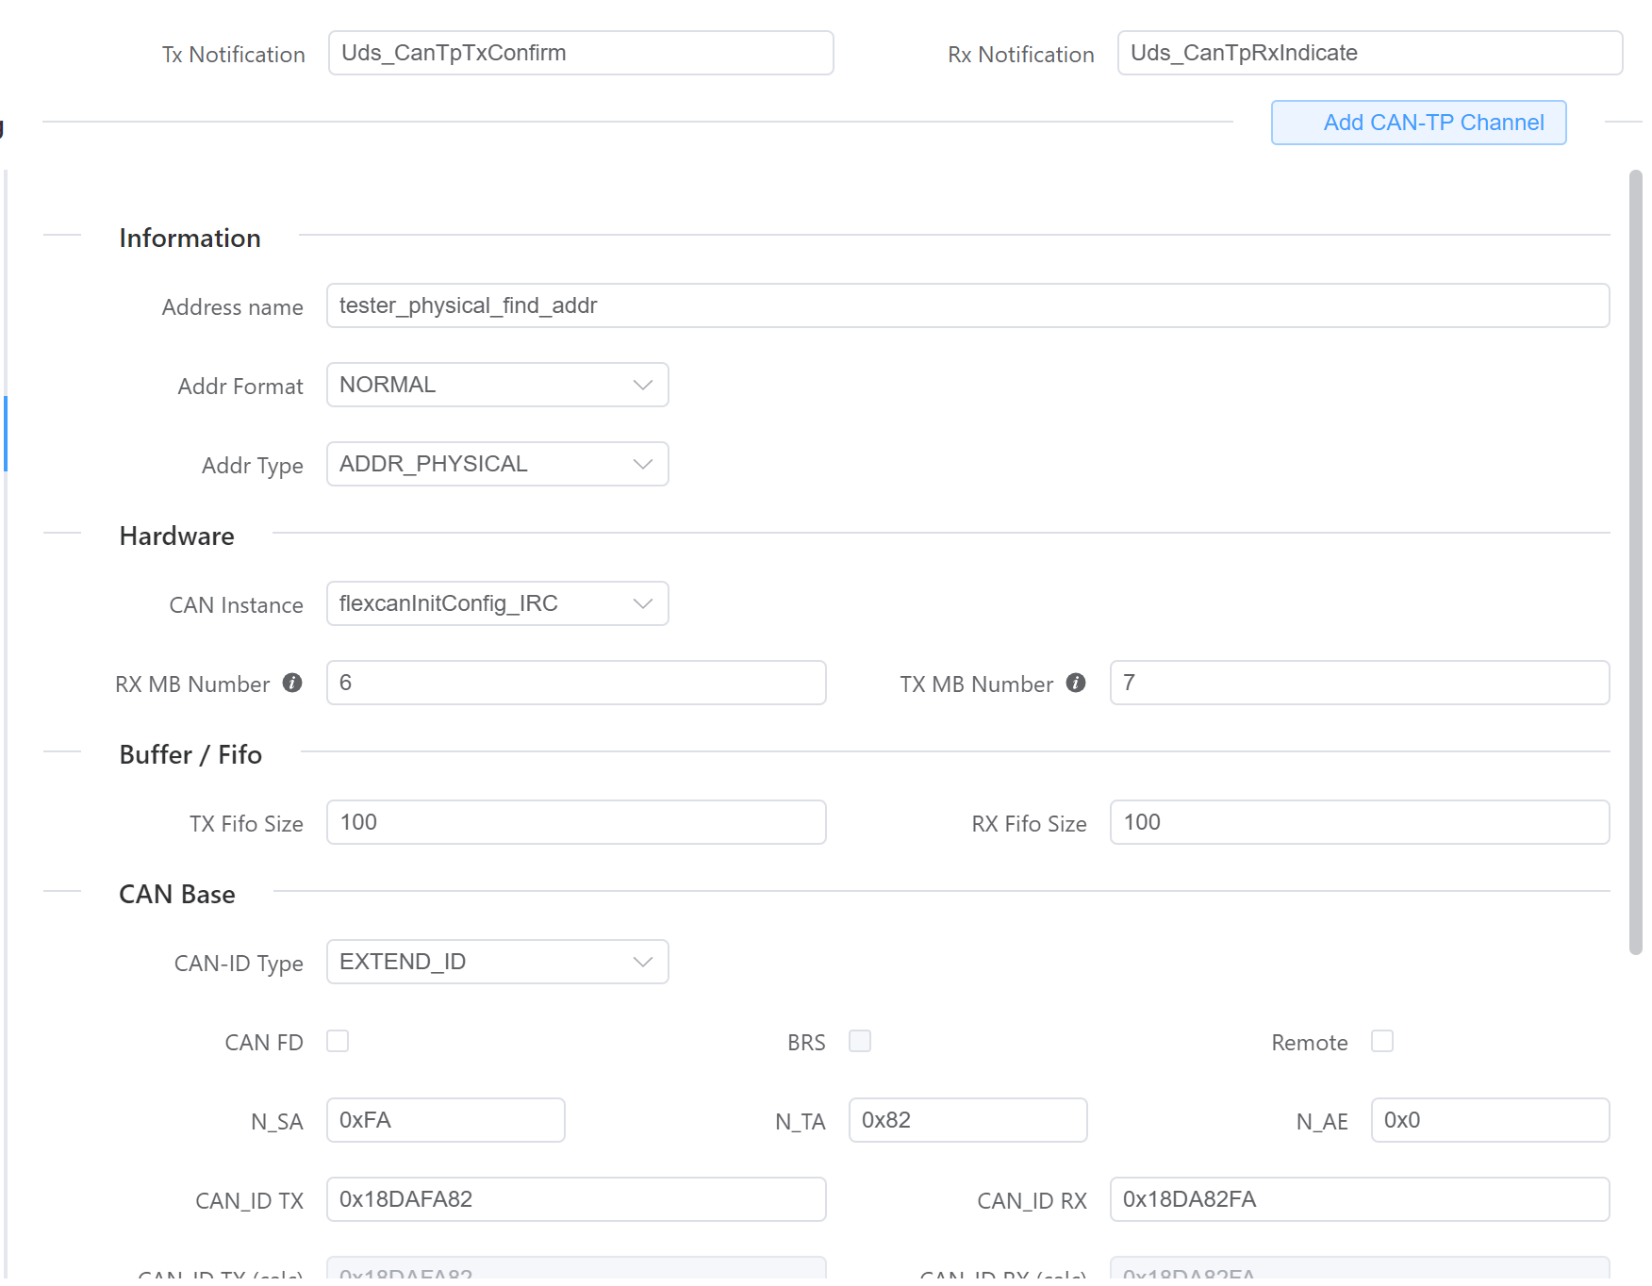The height and width of the screenshot is (1286, 1652).
Task: Click the TX MB Number info icon
Action: (1075, 683)
